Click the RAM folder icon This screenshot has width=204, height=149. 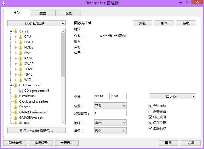(x=21, y=58)
